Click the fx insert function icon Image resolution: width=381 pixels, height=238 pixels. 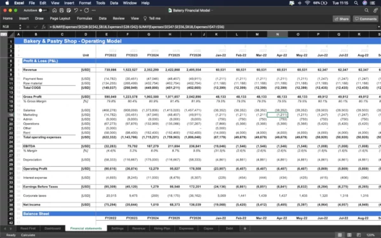[43, 27]
